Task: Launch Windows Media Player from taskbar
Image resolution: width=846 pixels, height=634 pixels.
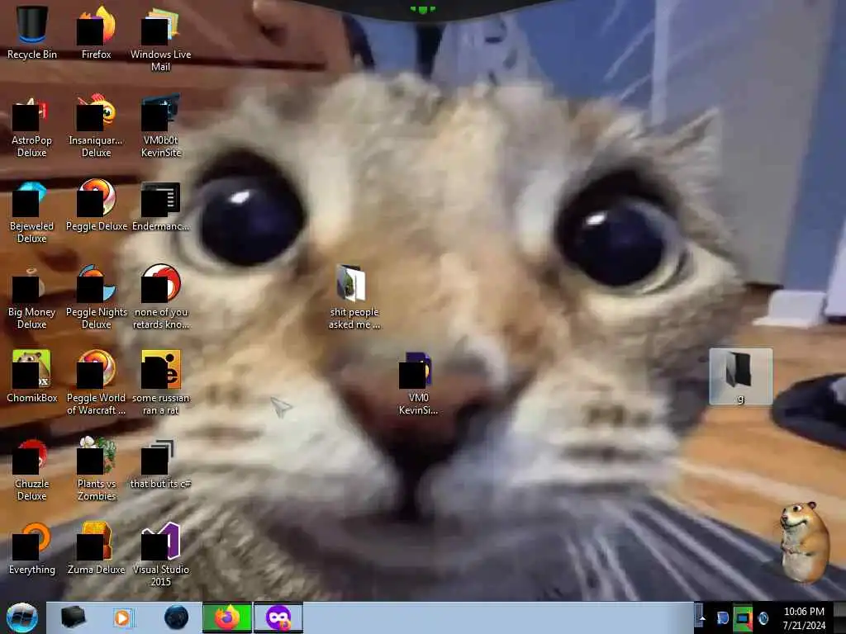Action: click(123, 617)
